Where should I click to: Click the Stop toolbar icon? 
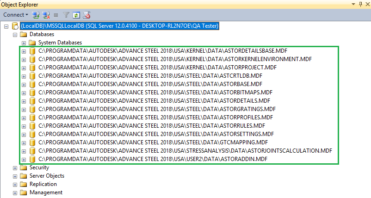56,15
